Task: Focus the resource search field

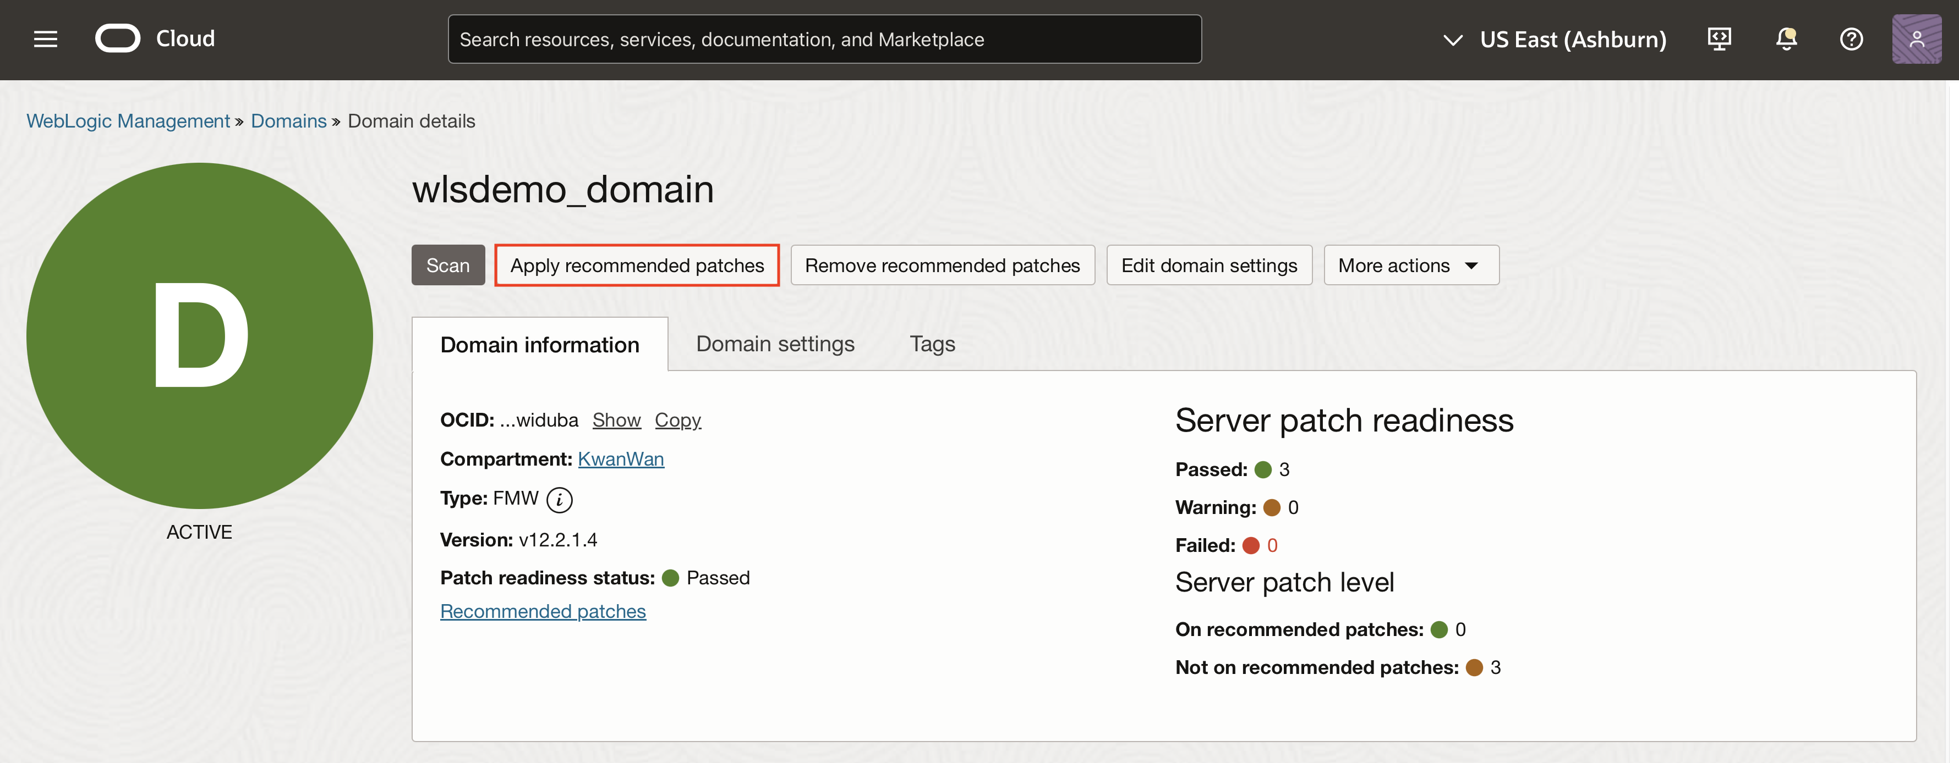Action: pos(824,40)
